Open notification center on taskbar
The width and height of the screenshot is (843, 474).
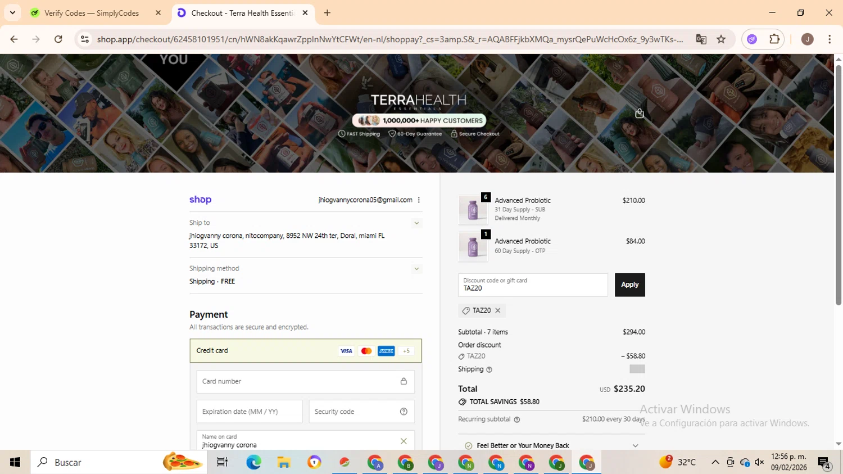point(825,462)
